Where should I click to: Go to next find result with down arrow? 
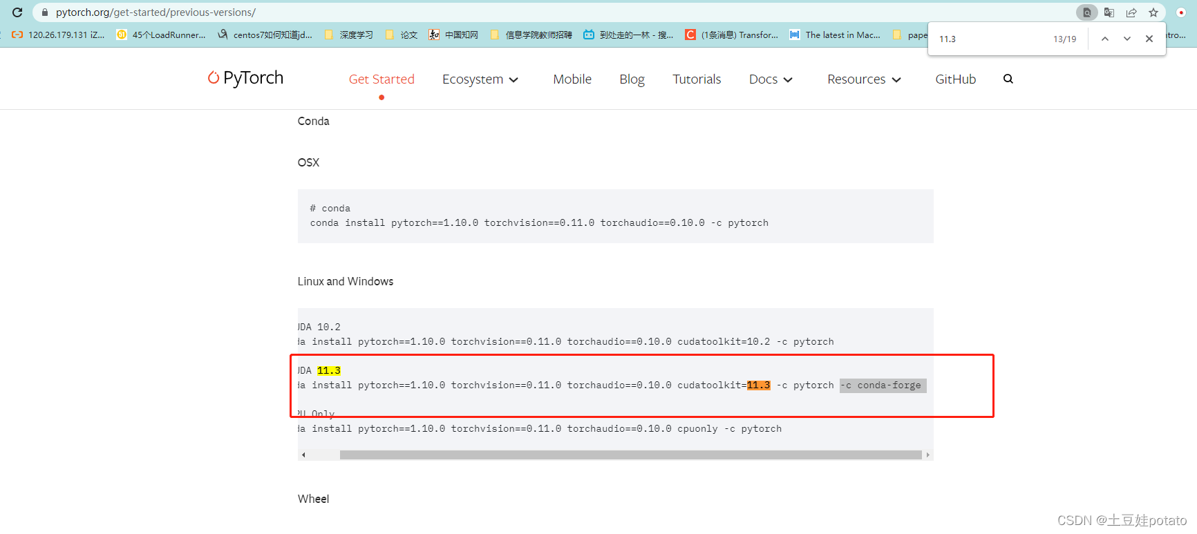pos(1127,39)
